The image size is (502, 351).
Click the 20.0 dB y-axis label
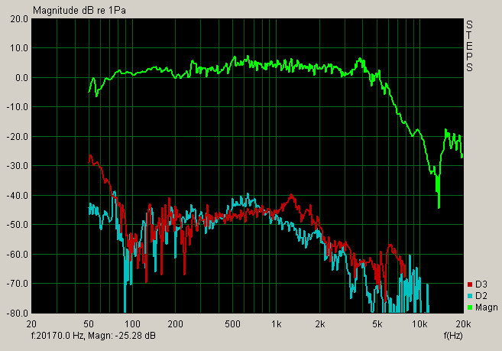point(15,18)
